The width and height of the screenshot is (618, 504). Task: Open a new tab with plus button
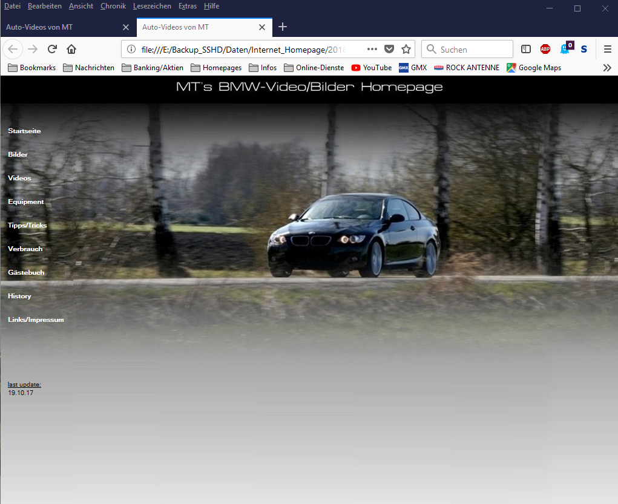[x=283, y=27]
